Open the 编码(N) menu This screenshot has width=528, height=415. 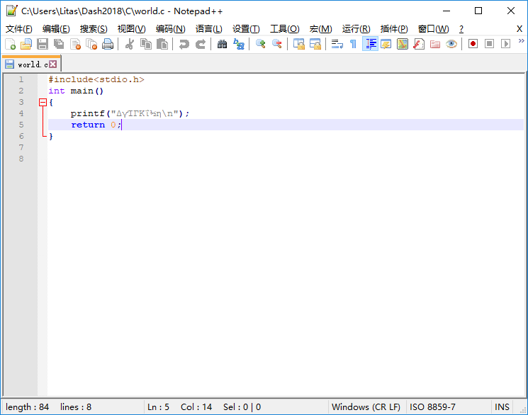[x=170, y=29]
